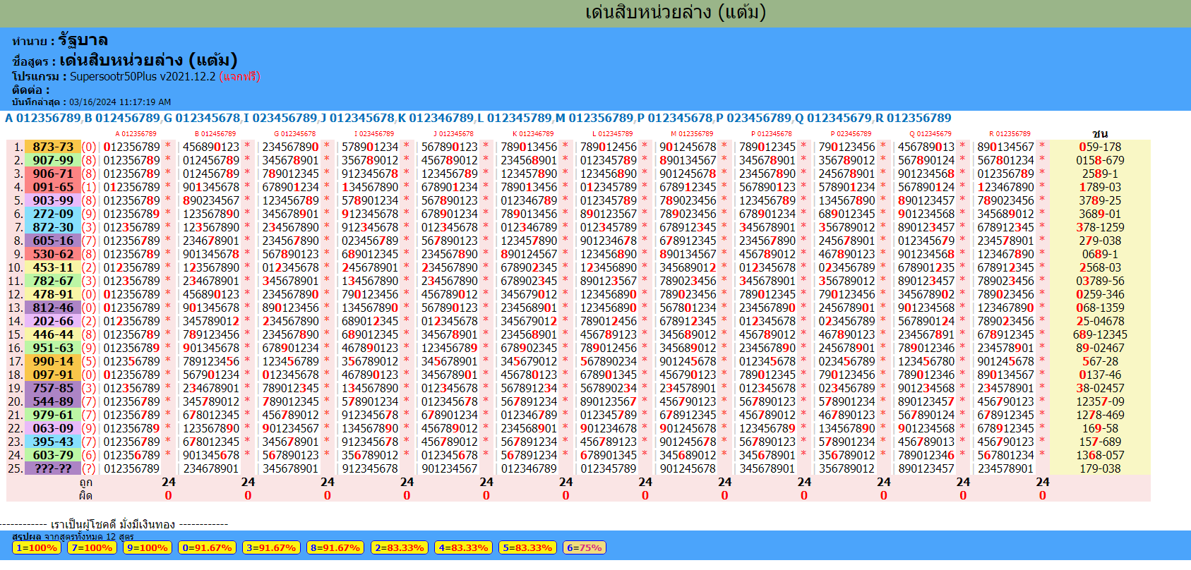The width and height of the screenshot is (1191, 570).
Task: Click the result cell 530-62 in row 9
Action: click(x=53, y=254)
